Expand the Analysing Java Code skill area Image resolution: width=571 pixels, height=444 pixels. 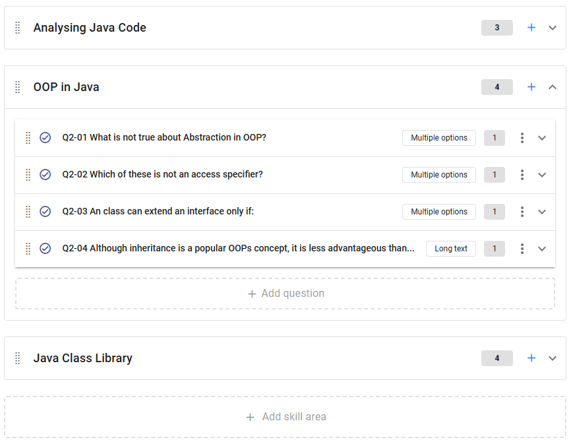[x=553, y=28]
